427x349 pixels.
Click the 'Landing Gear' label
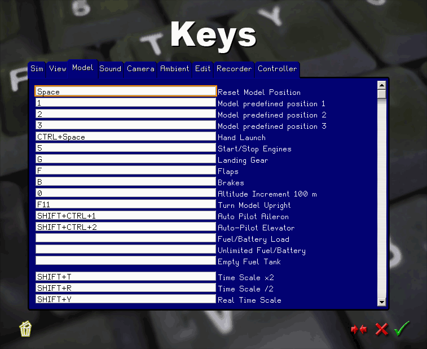243,160
